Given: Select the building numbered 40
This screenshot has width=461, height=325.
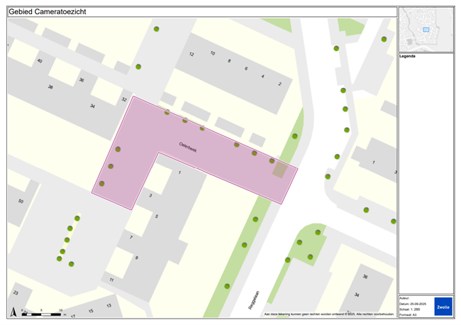Looking at the screenshot, I should [x=40, y=62].
